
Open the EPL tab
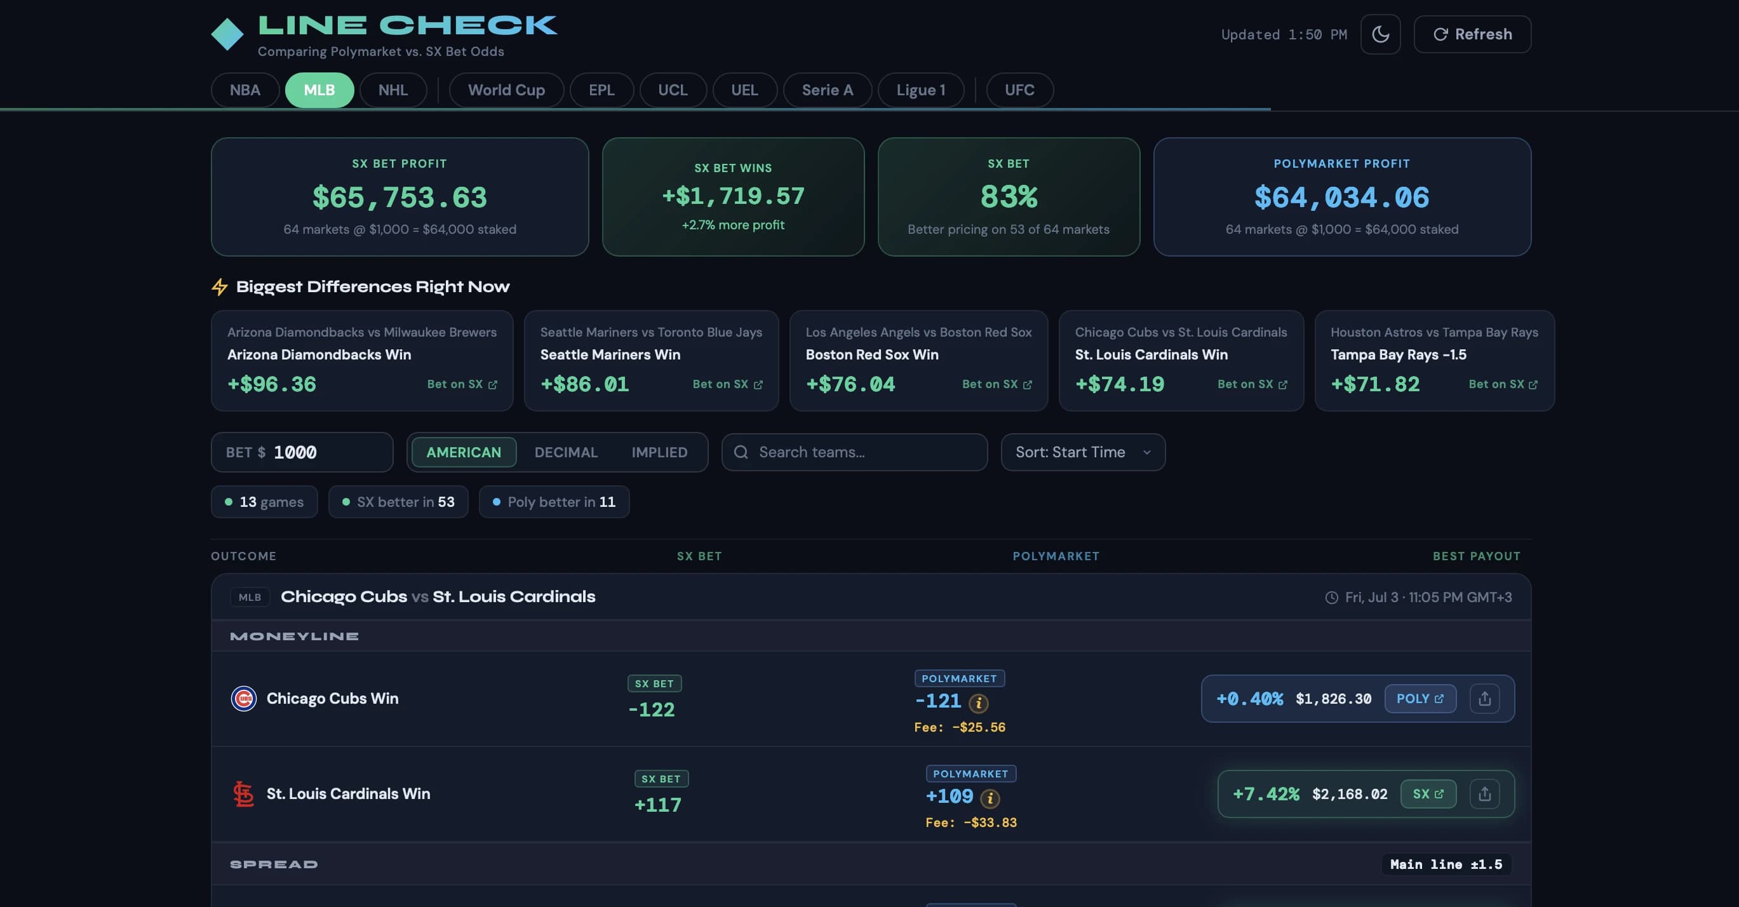click(x=601, y=90)
